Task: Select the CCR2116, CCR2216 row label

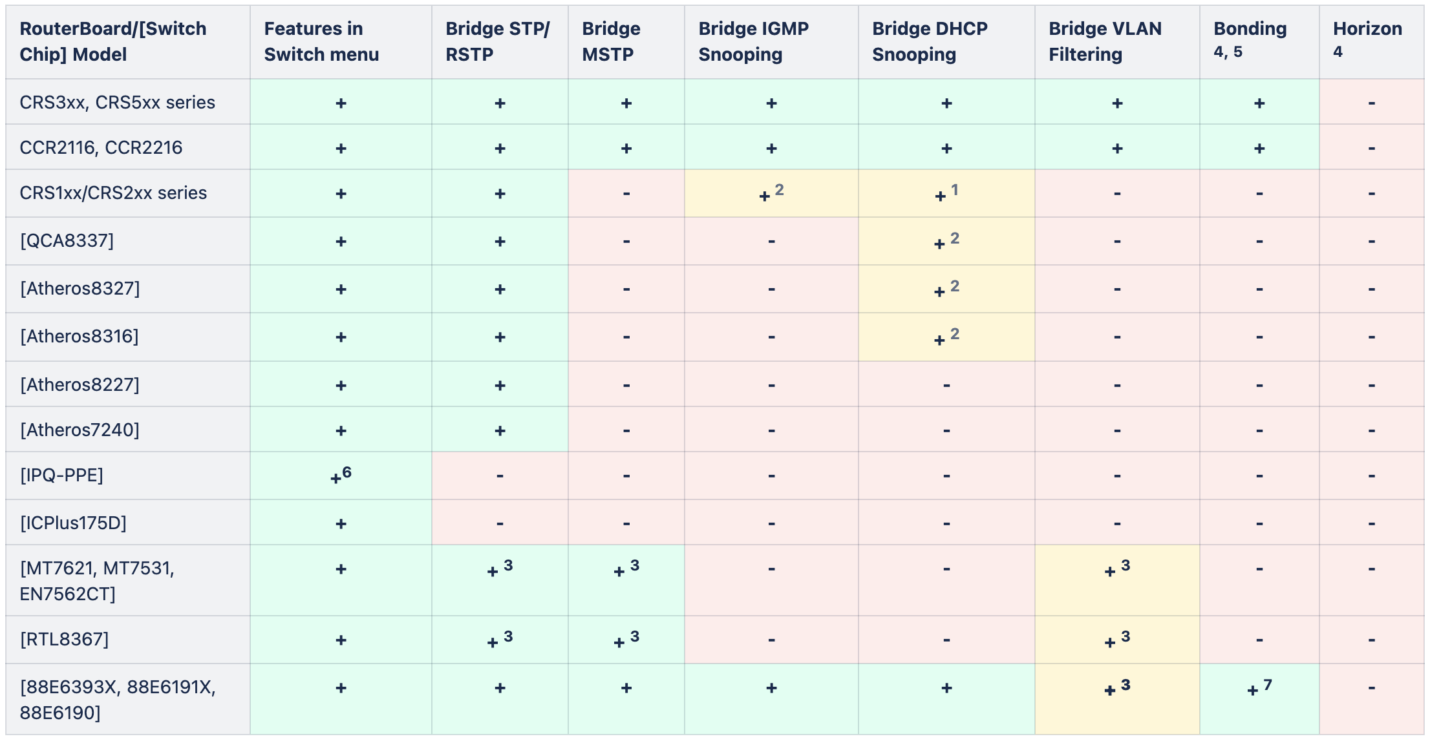Action: [101, 147]
